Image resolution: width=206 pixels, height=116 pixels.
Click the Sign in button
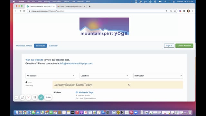[169, 46]
